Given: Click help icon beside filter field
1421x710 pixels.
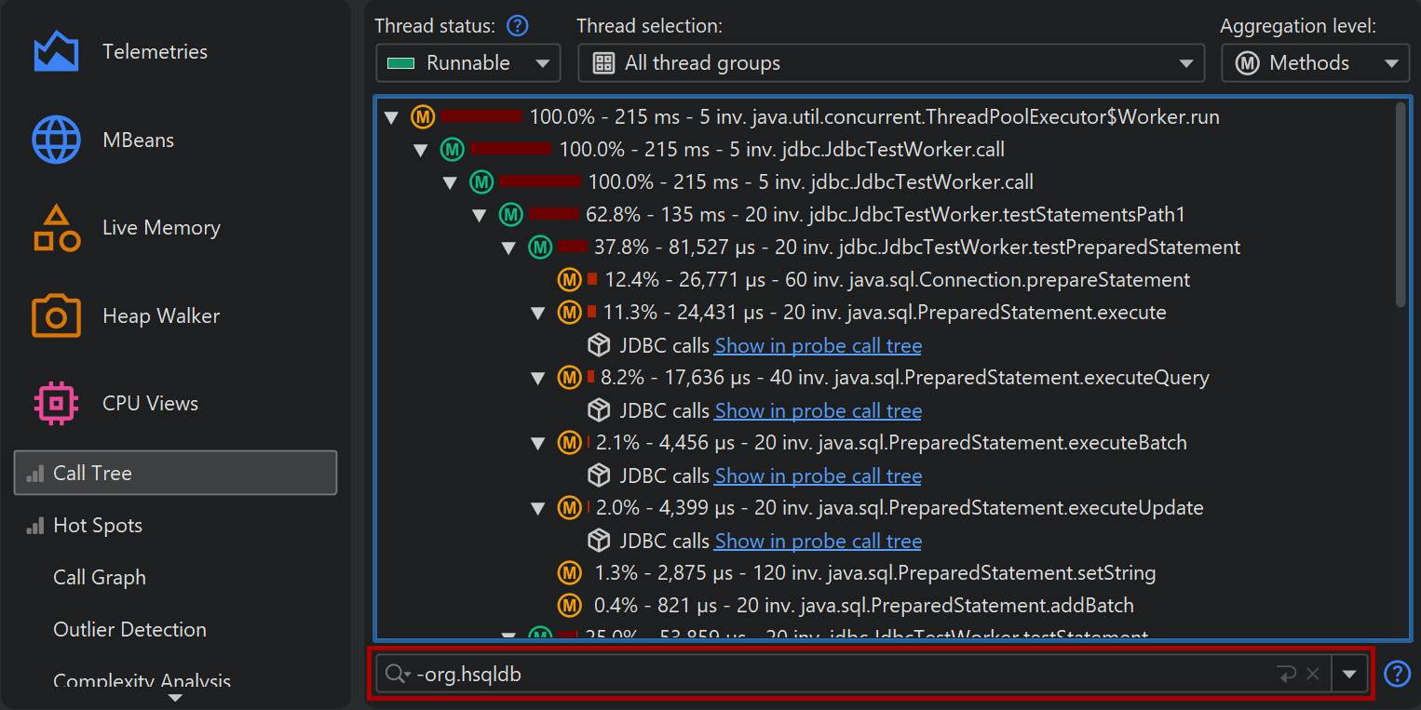Looking at the screenshot, I should click(x=1397, y=674).
